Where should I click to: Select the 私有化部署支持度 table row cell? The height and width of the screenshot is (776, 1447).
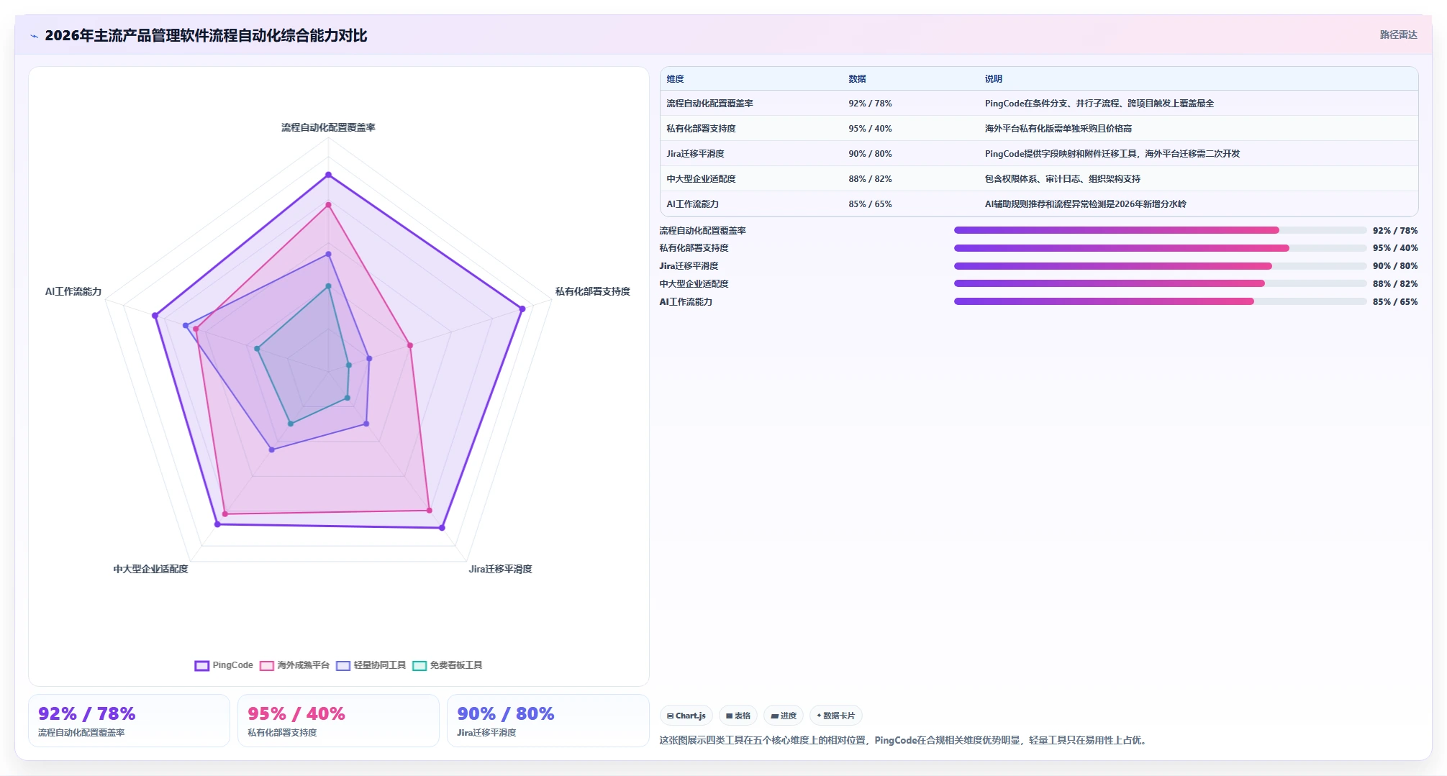pyautogui.click(x=701, y=129)
